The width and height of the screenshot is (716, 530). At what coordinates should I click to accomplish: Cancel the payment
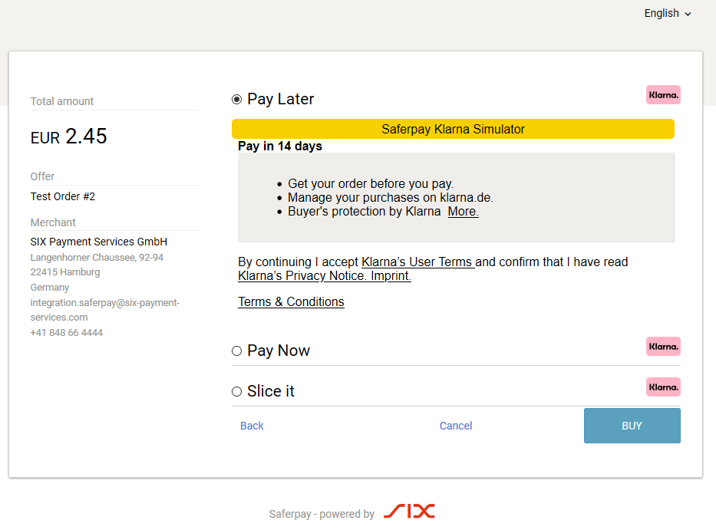click(456, 426)
